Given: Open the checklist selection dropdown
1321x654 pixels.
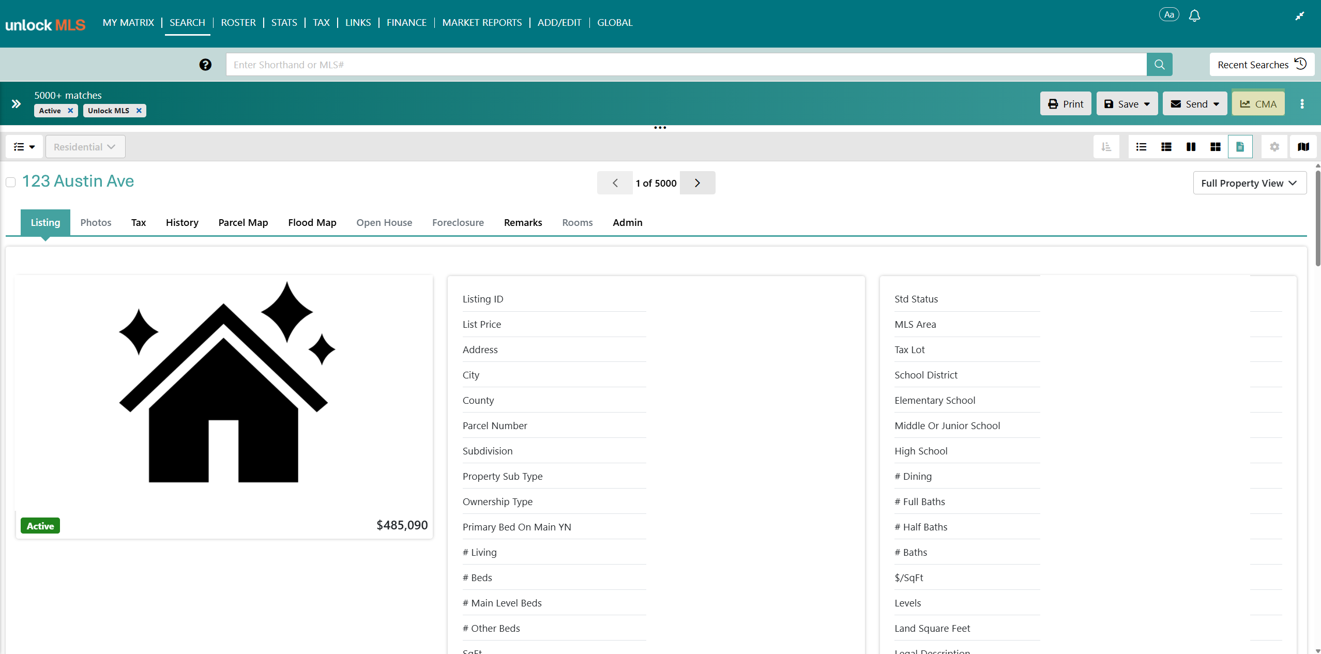Looking at the screenshot, I should (x=24, y=147).
